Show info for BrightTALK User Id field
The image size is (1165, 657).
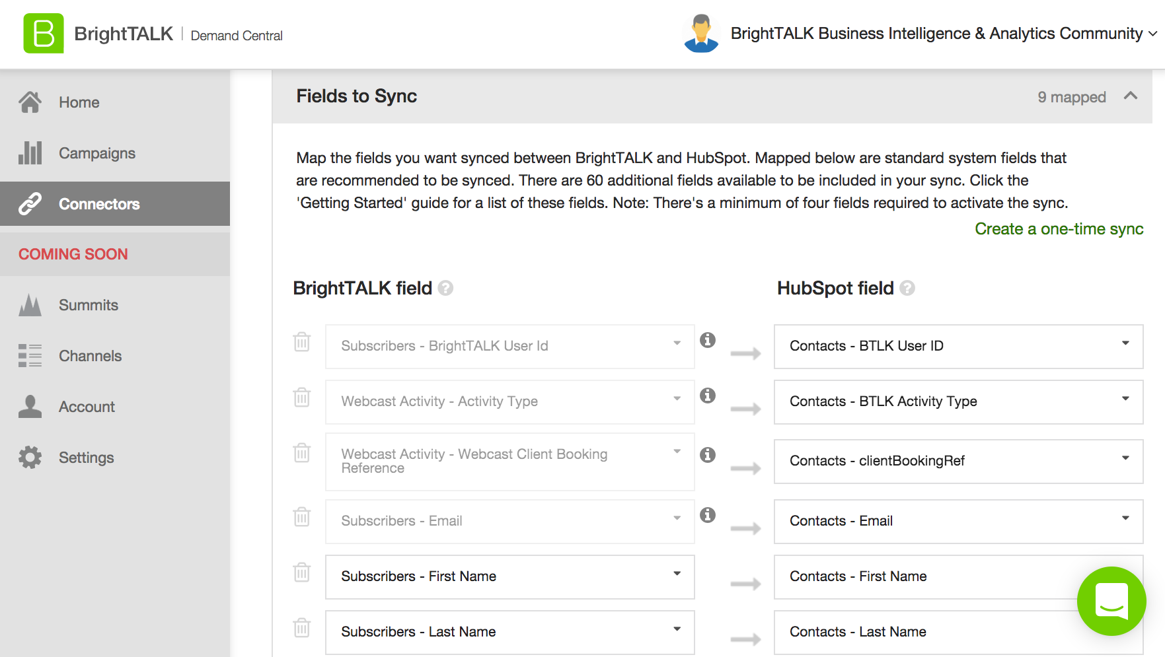point(708,340)
